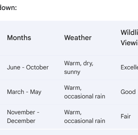Click the word 'sunny' in weather column
The image size is (138, 135).
72,72
